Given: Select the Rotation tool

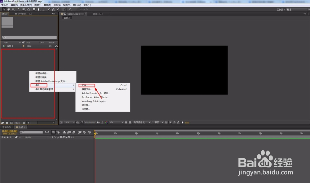Looking at the screenshot, I should [19, 9].
